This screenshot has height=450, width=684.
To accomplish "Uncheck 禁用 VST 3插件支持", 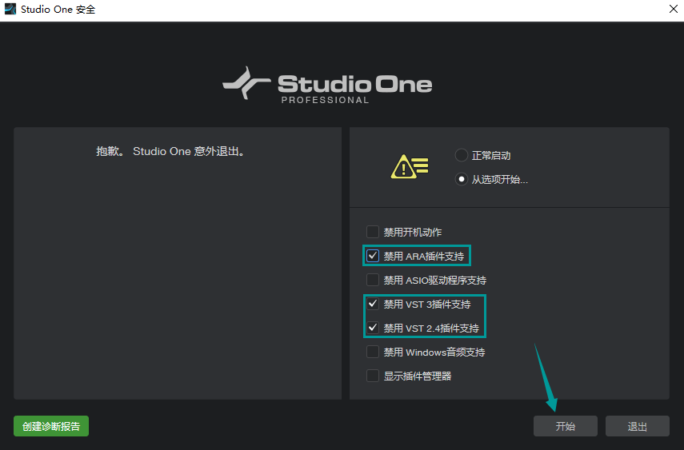I will pyautogui.click(x=373, y=304).
